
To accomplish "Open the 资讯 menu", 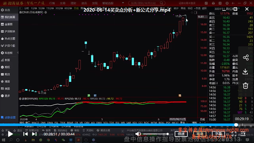I will 84,3.
